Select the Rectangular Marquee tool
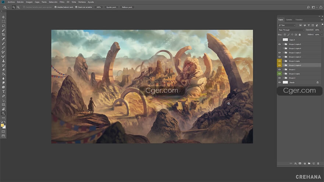 [3, 21]
